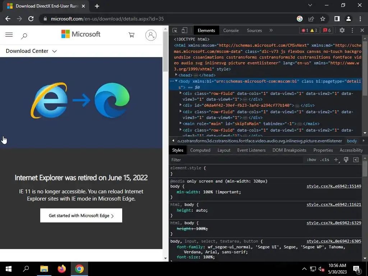Open the Event Listeners tab

251,150
